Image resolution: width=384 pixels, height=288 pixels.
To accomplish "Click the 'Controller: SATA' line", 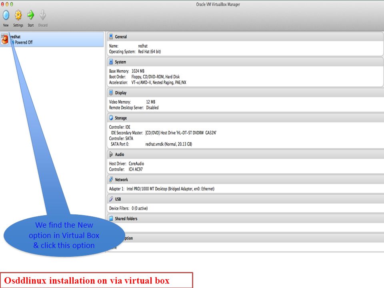I will [121, 138].
